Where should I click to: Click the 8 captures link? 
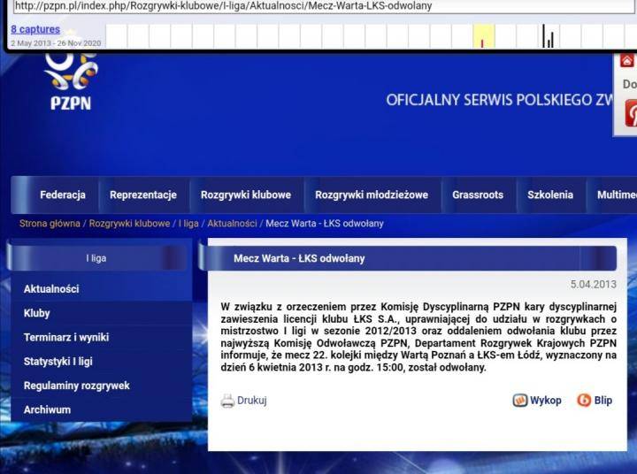[x=35, y=29]
